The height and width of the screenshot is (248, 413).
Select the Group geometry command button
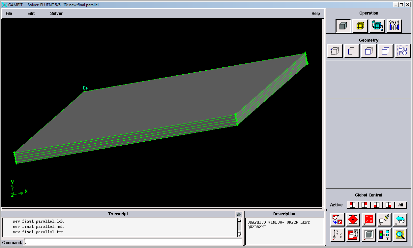pyautogui.click(x=403, y=51)
